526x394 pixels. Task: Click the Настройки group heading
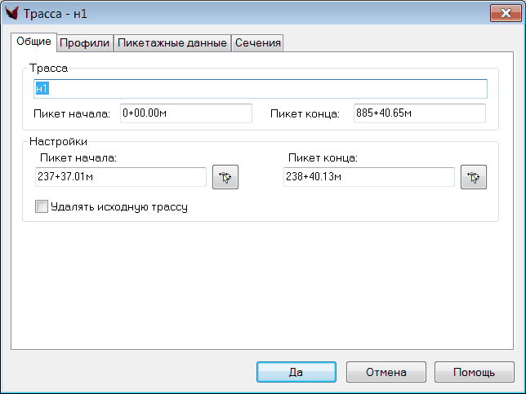(58, 141)
